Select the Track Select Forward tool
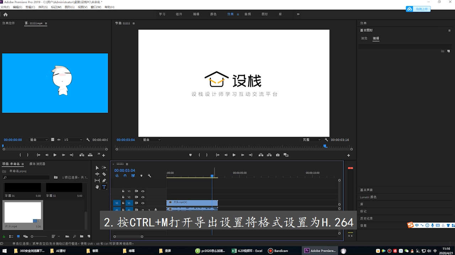 click(x=104, y=168)
